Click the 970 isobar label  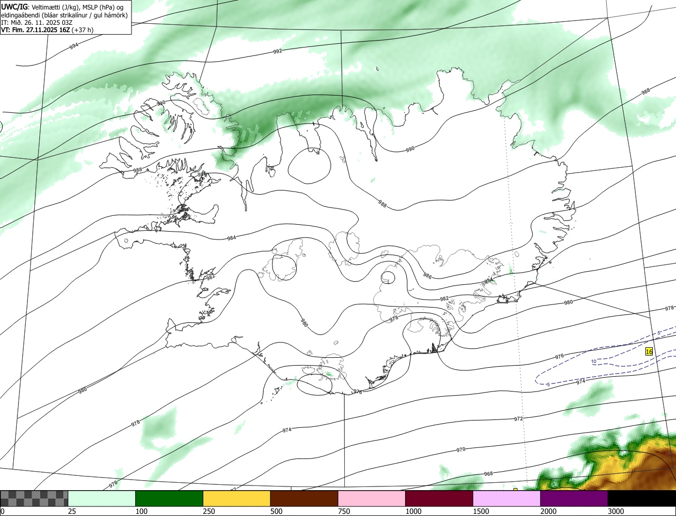click(x=461, y=450)
